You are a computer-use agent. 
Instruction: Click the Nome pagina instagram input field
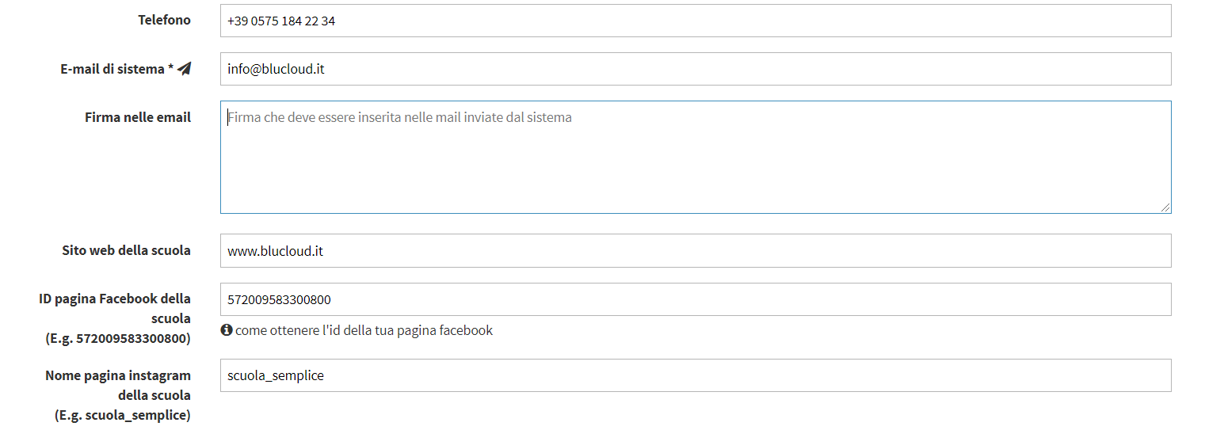696,375
